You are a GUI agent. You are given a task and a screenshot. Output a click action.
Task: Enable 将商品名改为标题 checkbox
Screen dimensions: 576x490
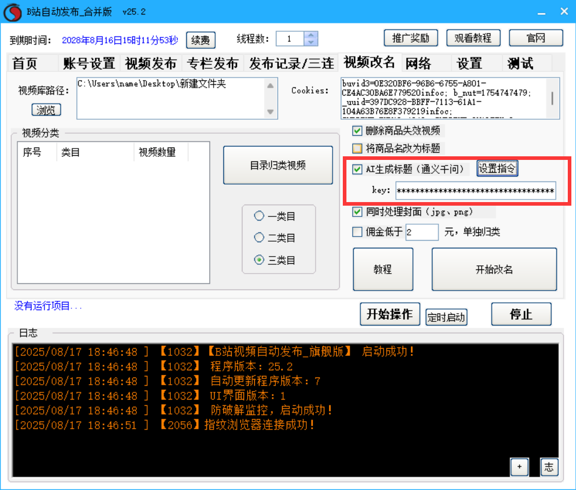pos(357,148)
